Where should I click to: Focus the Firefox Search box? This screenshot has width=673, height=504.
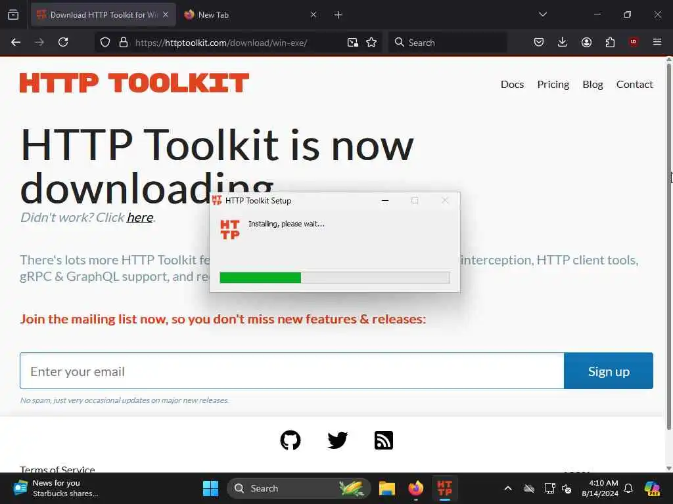[448, 43]
